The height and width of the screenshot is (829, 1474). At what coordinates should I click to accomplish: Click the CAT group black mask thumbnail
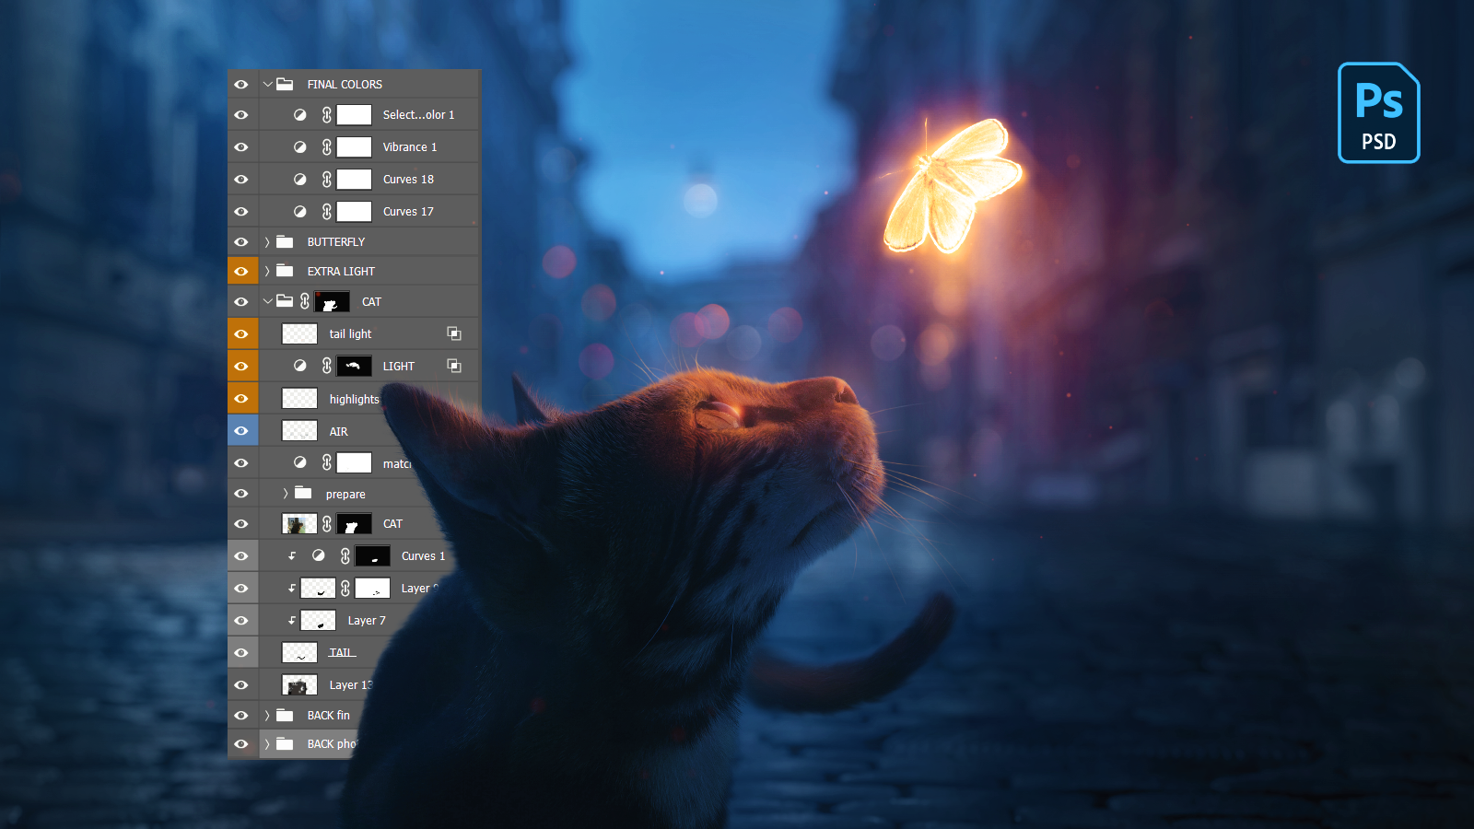(x=333, y=302)
